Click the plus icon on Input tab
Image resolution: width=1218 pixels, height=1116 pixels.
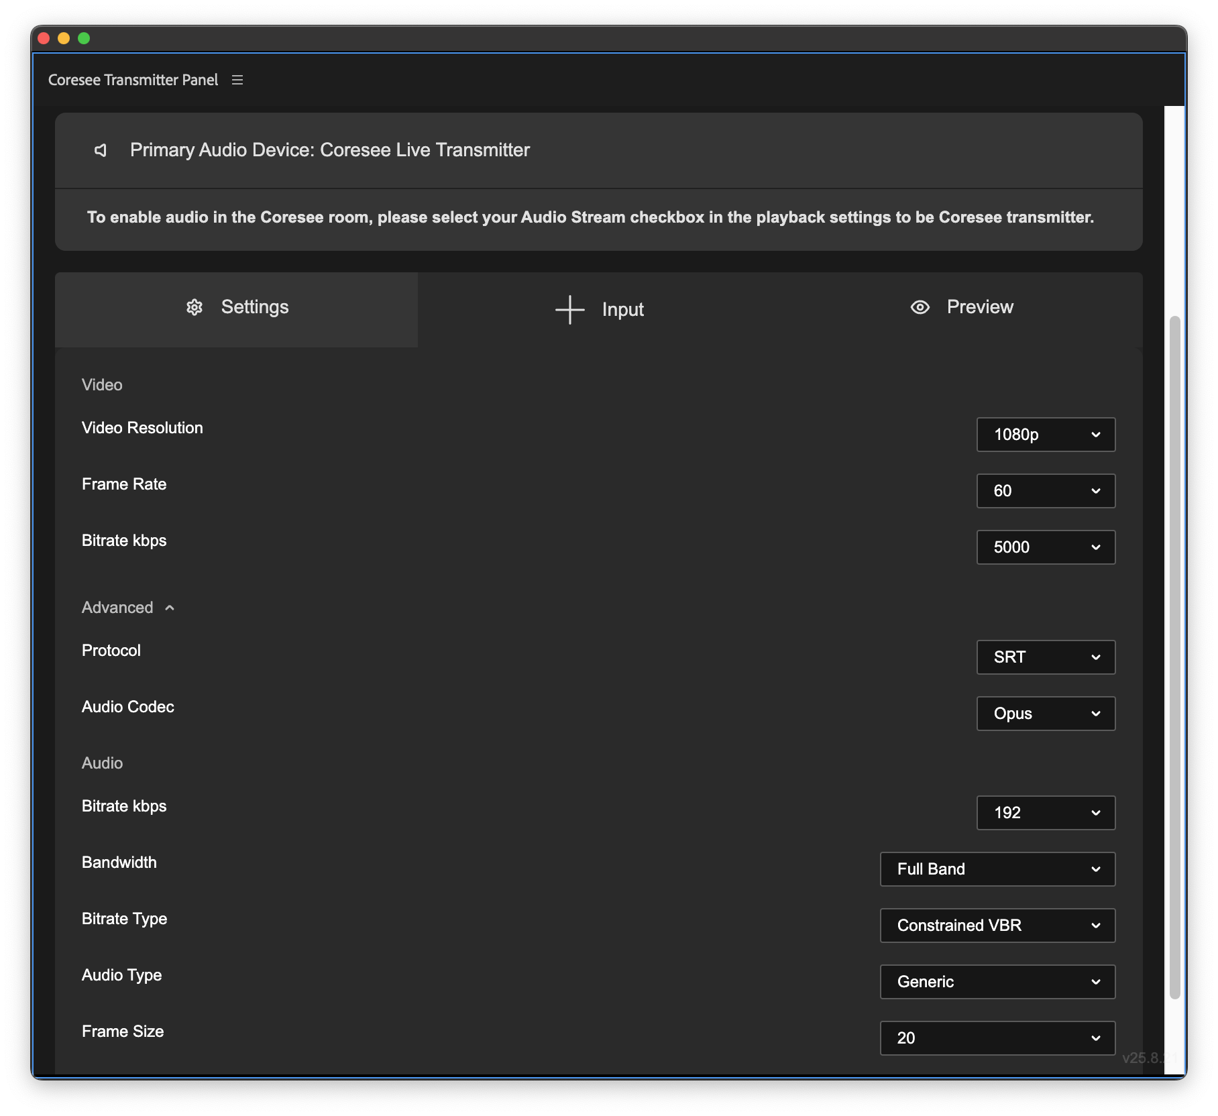click(x=570, y=310)
